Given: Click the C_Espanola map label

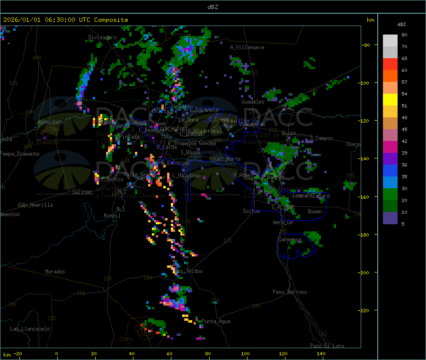Looking at the screenshot, I should click(x=204, y=110).
